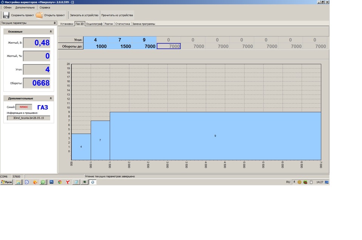The image size is (362, 240).
Task: Click the outlined gray 7000 cell
Action: pyautogui.click(x=169, y=46)
